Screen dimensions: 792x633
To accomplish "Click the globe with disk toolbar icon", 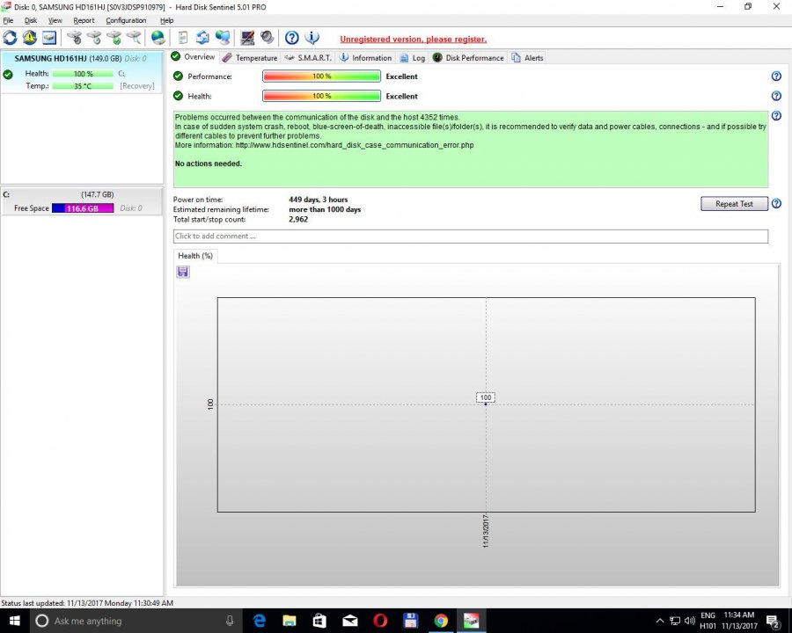I will [x=158, y=38].
